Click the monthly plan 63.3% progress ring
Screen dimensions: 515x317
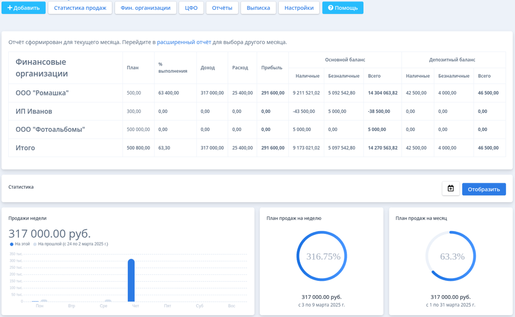451,256
